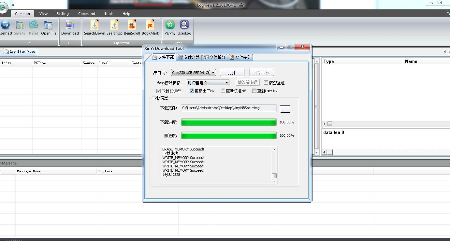Open the Setting ribbon tab
This screenshot has height=241, width=450.
63,14
